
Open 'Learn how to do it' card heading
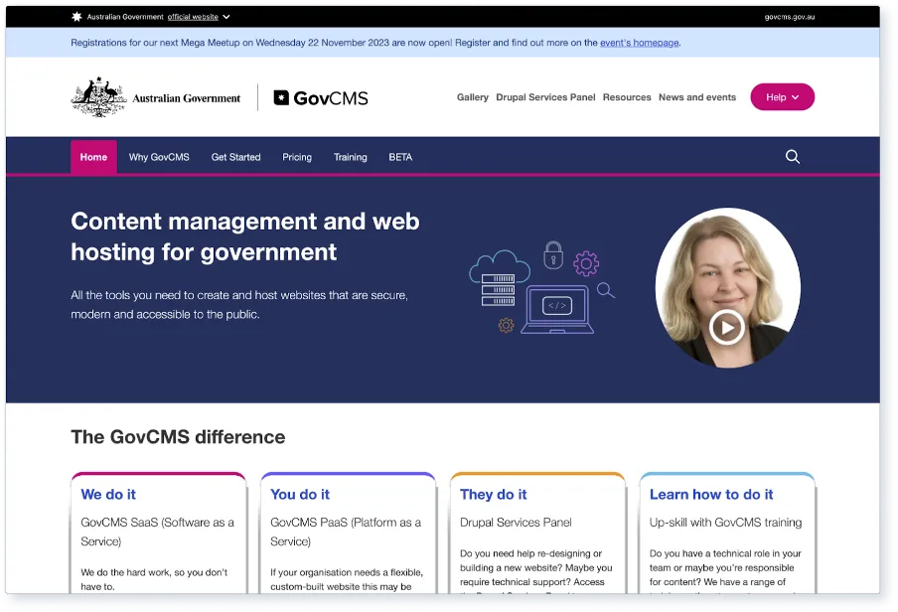pyautogui.click(x=711, y=494)
